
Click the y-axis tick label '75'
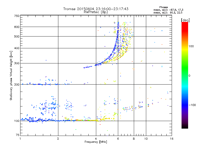tap(18, 135)
